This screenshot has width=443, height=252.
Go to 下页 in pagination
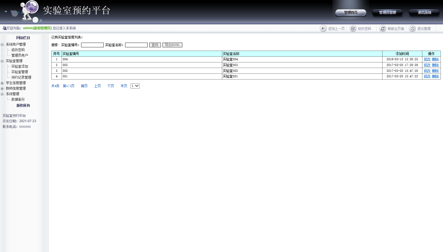click(111, 86)
